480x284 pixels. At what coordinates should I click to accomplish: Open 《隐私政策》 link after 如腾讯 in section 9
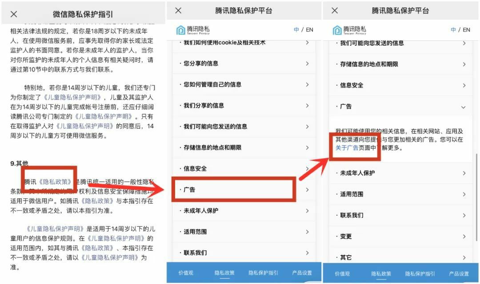pyautogui.click(x=97, y=201)
